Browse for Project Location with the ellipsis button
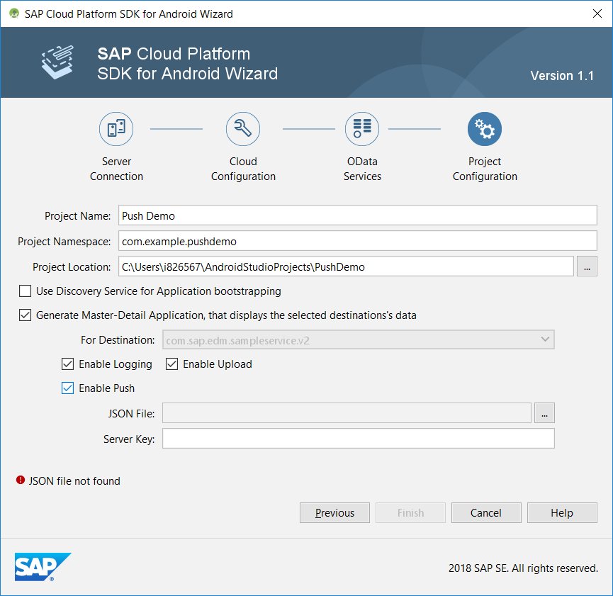The height and width of the screenshot is (596, 613). coord(587,266)
